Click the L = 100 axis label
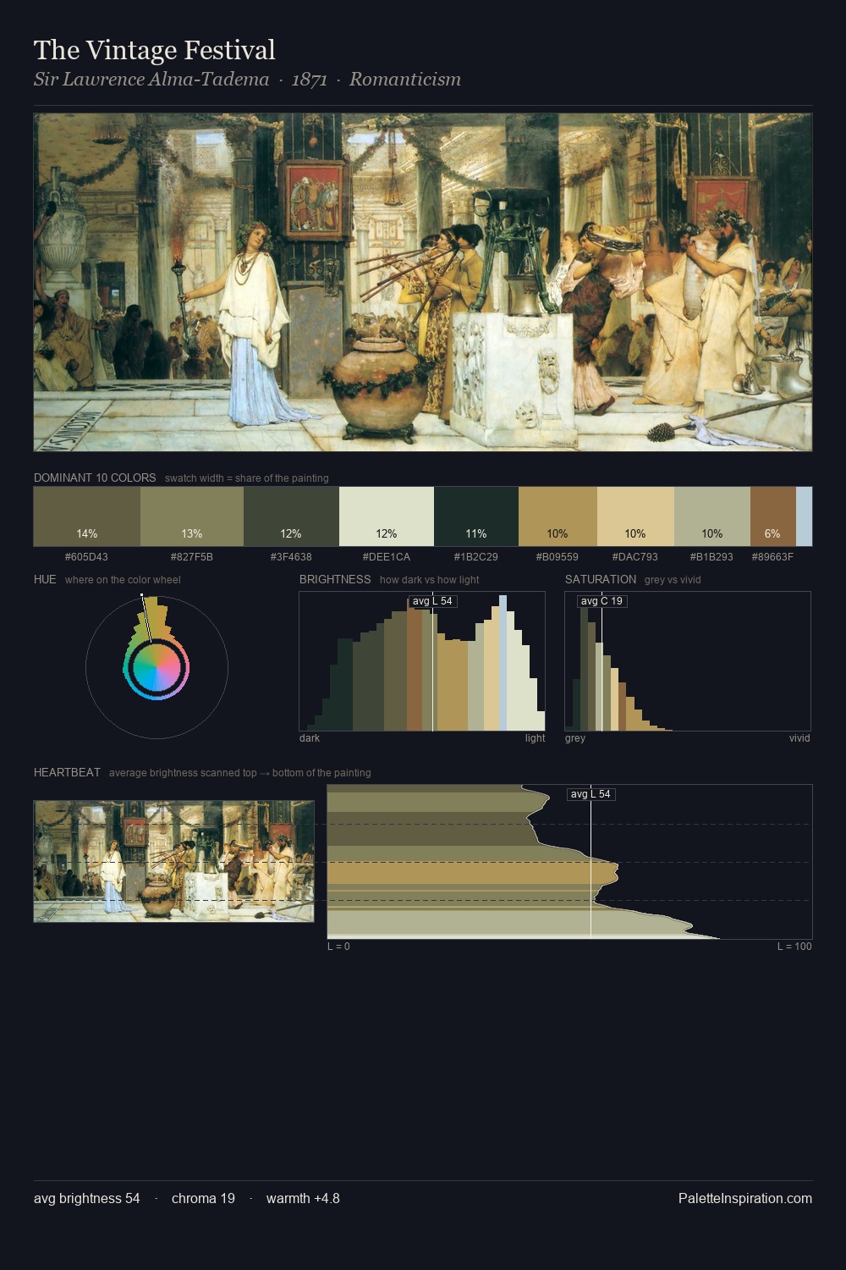Screen dimensions: 846x1270 point(794,947)
